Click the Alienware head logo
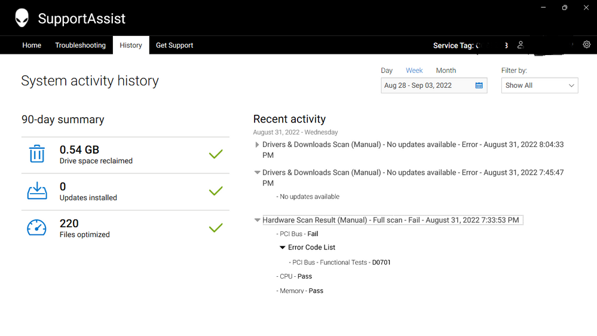The width and height of the screenshot is (597, 336). tap(22, 18)
